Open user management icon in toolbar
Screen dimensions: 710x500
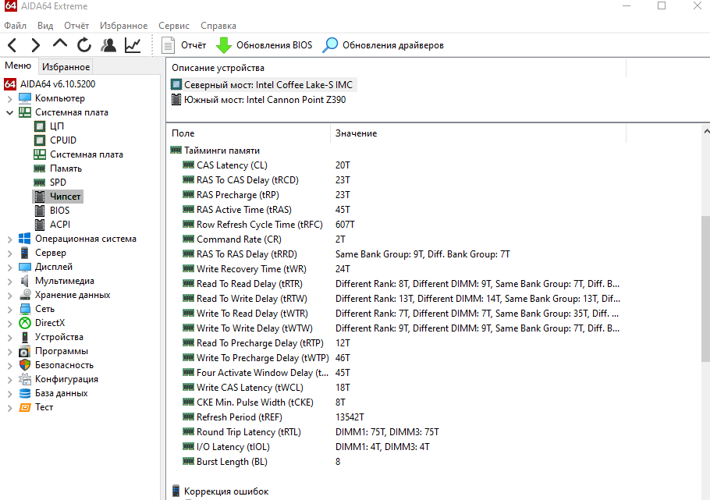tap(108, 45)
